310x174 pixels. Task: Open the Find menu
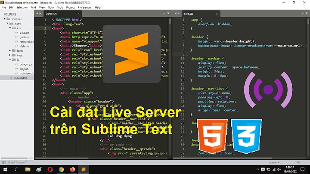coord(33,7)
